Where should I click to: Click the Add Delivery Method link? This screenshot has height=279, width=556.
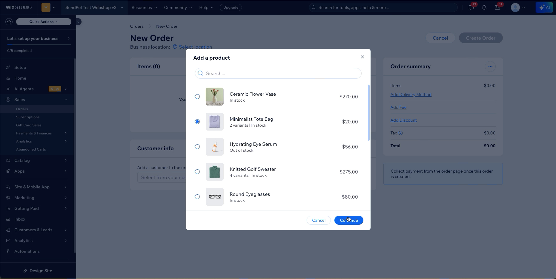click(411, 94)
